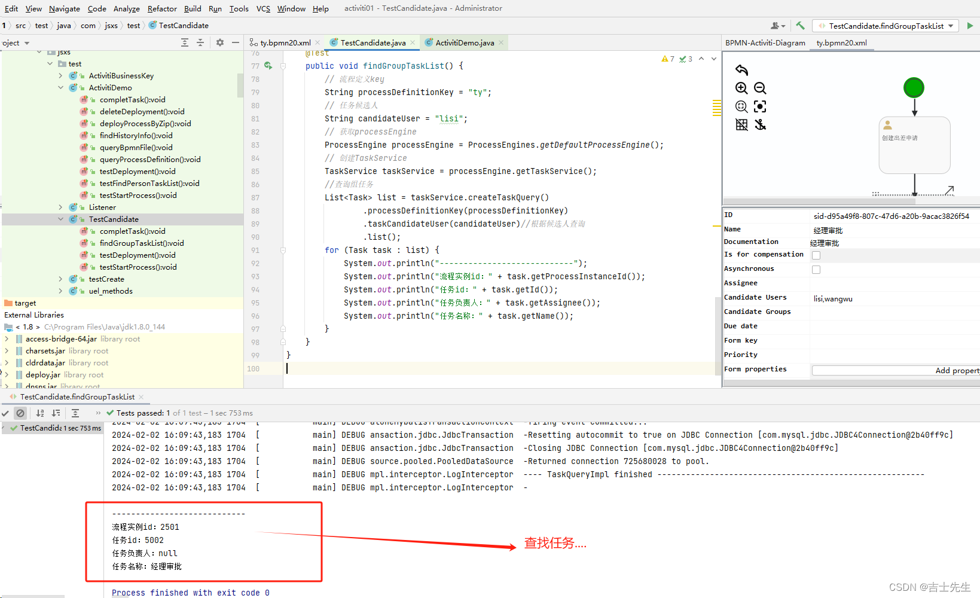This screenshot has height=598, width=980.
Task: Select the target folder in project tree
Action: click(x=25, y=303)
